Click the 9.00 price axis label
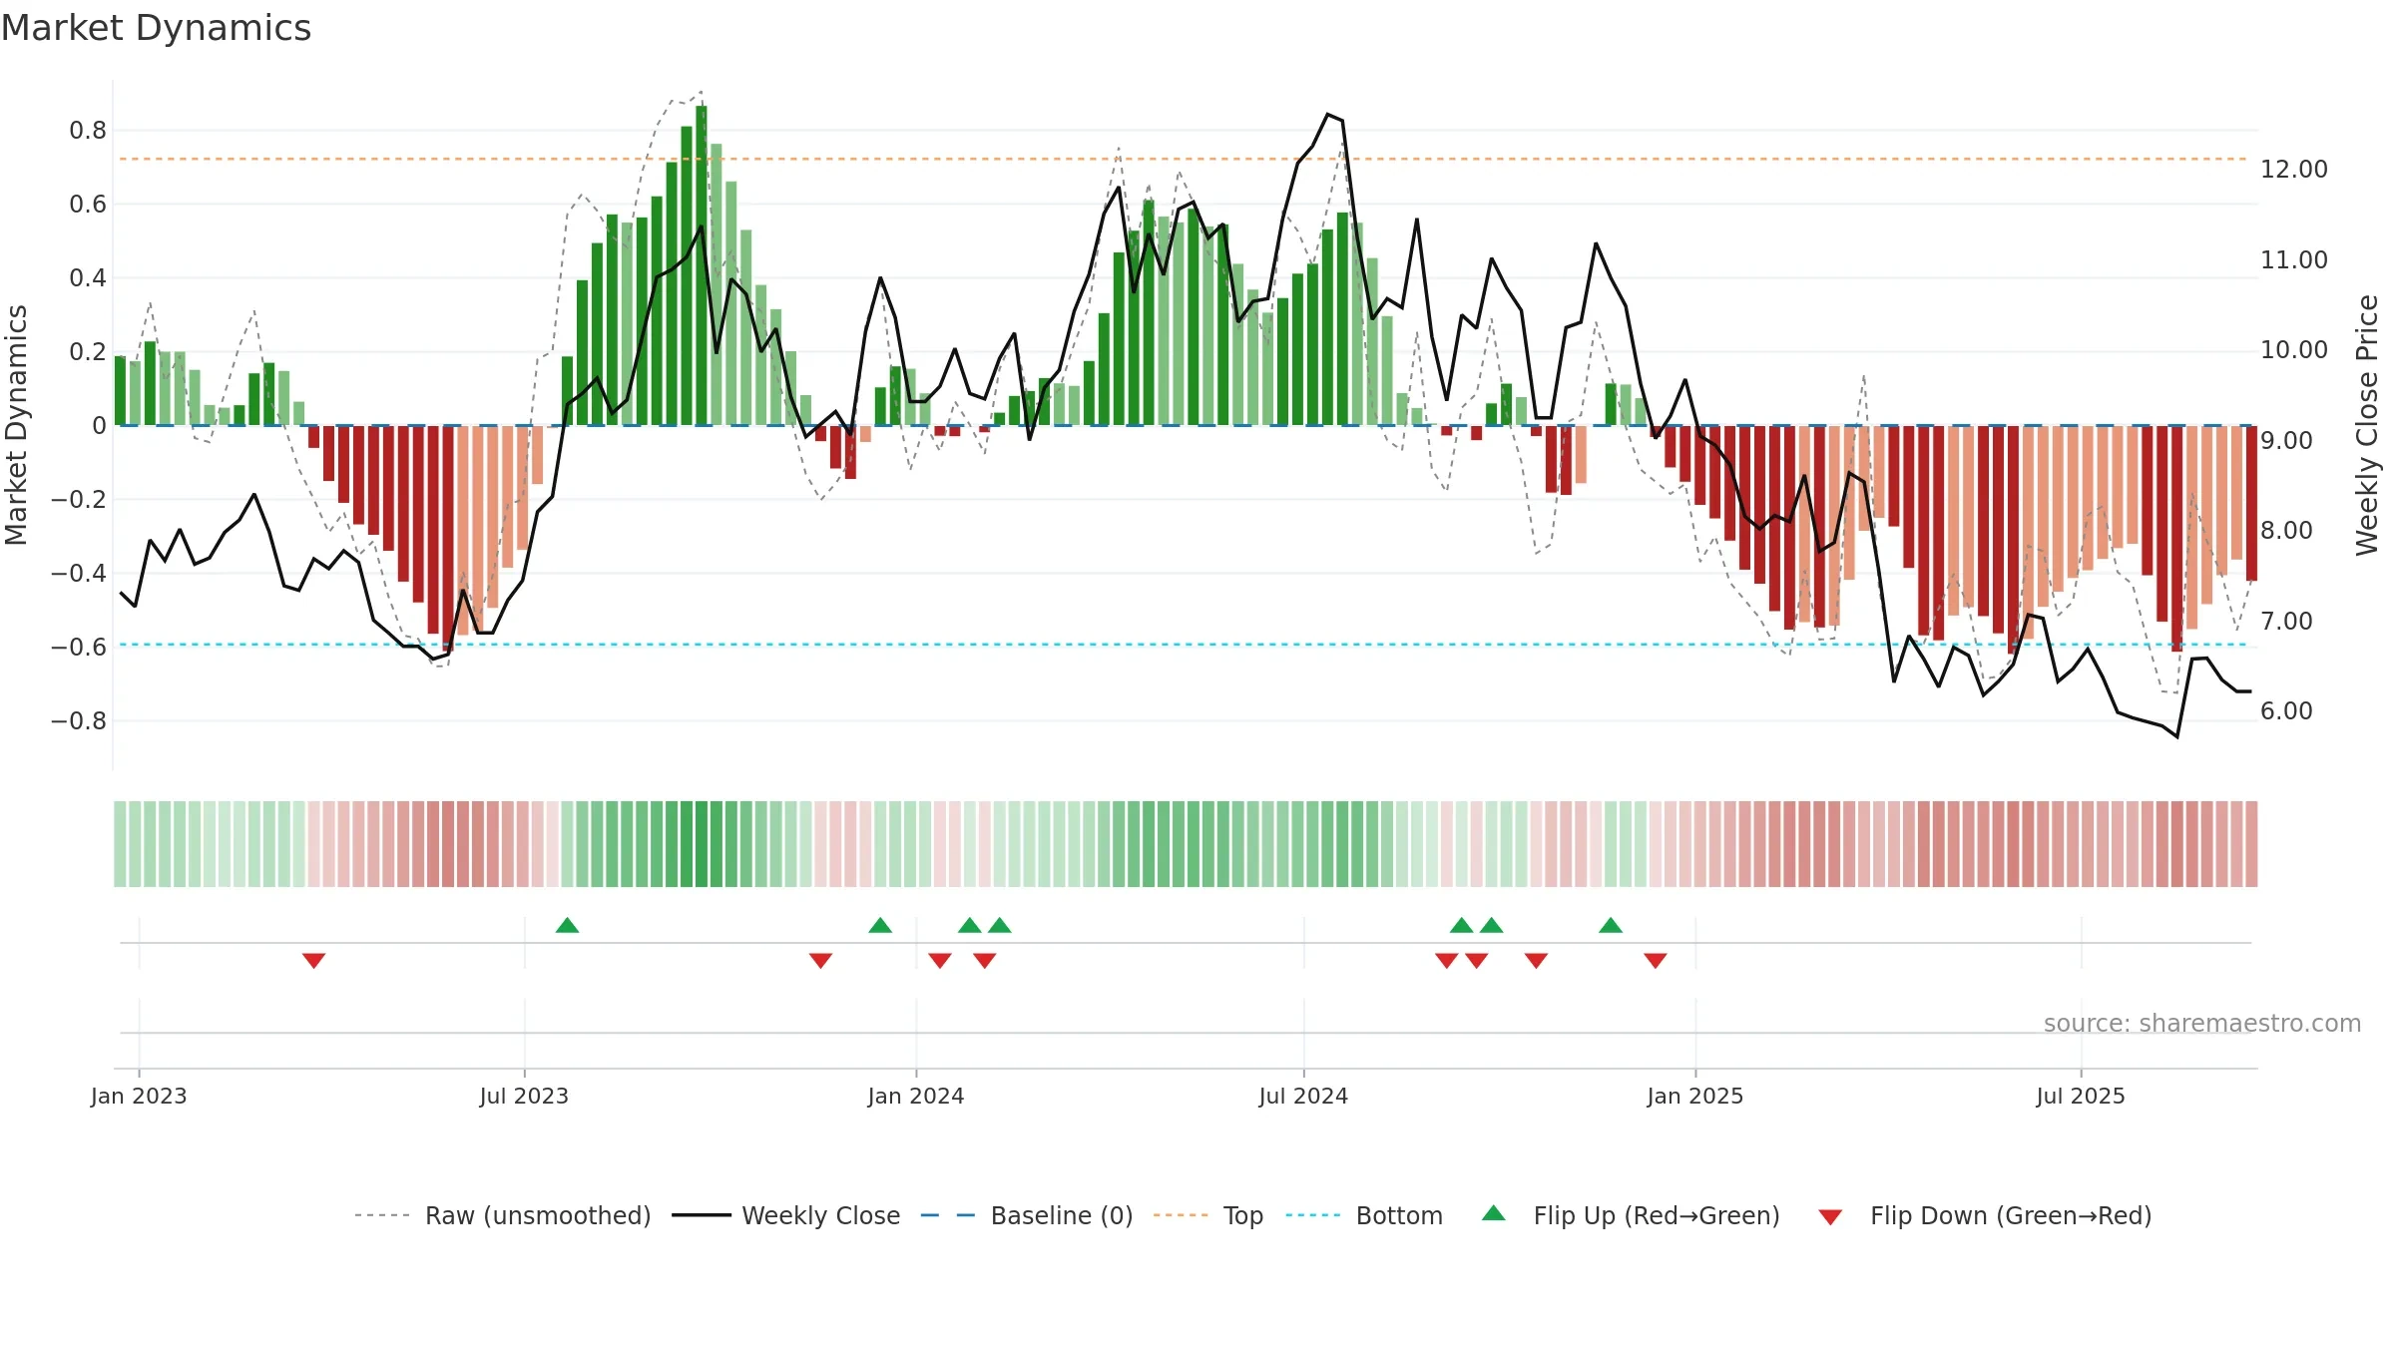The image size is (2395, 1347). [2286, 441]
